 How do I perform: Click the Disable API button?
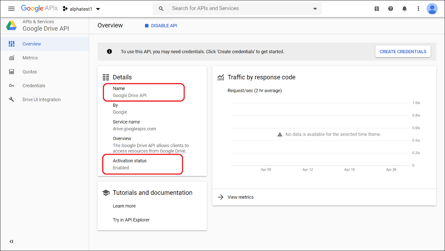[x=161, y=25]
